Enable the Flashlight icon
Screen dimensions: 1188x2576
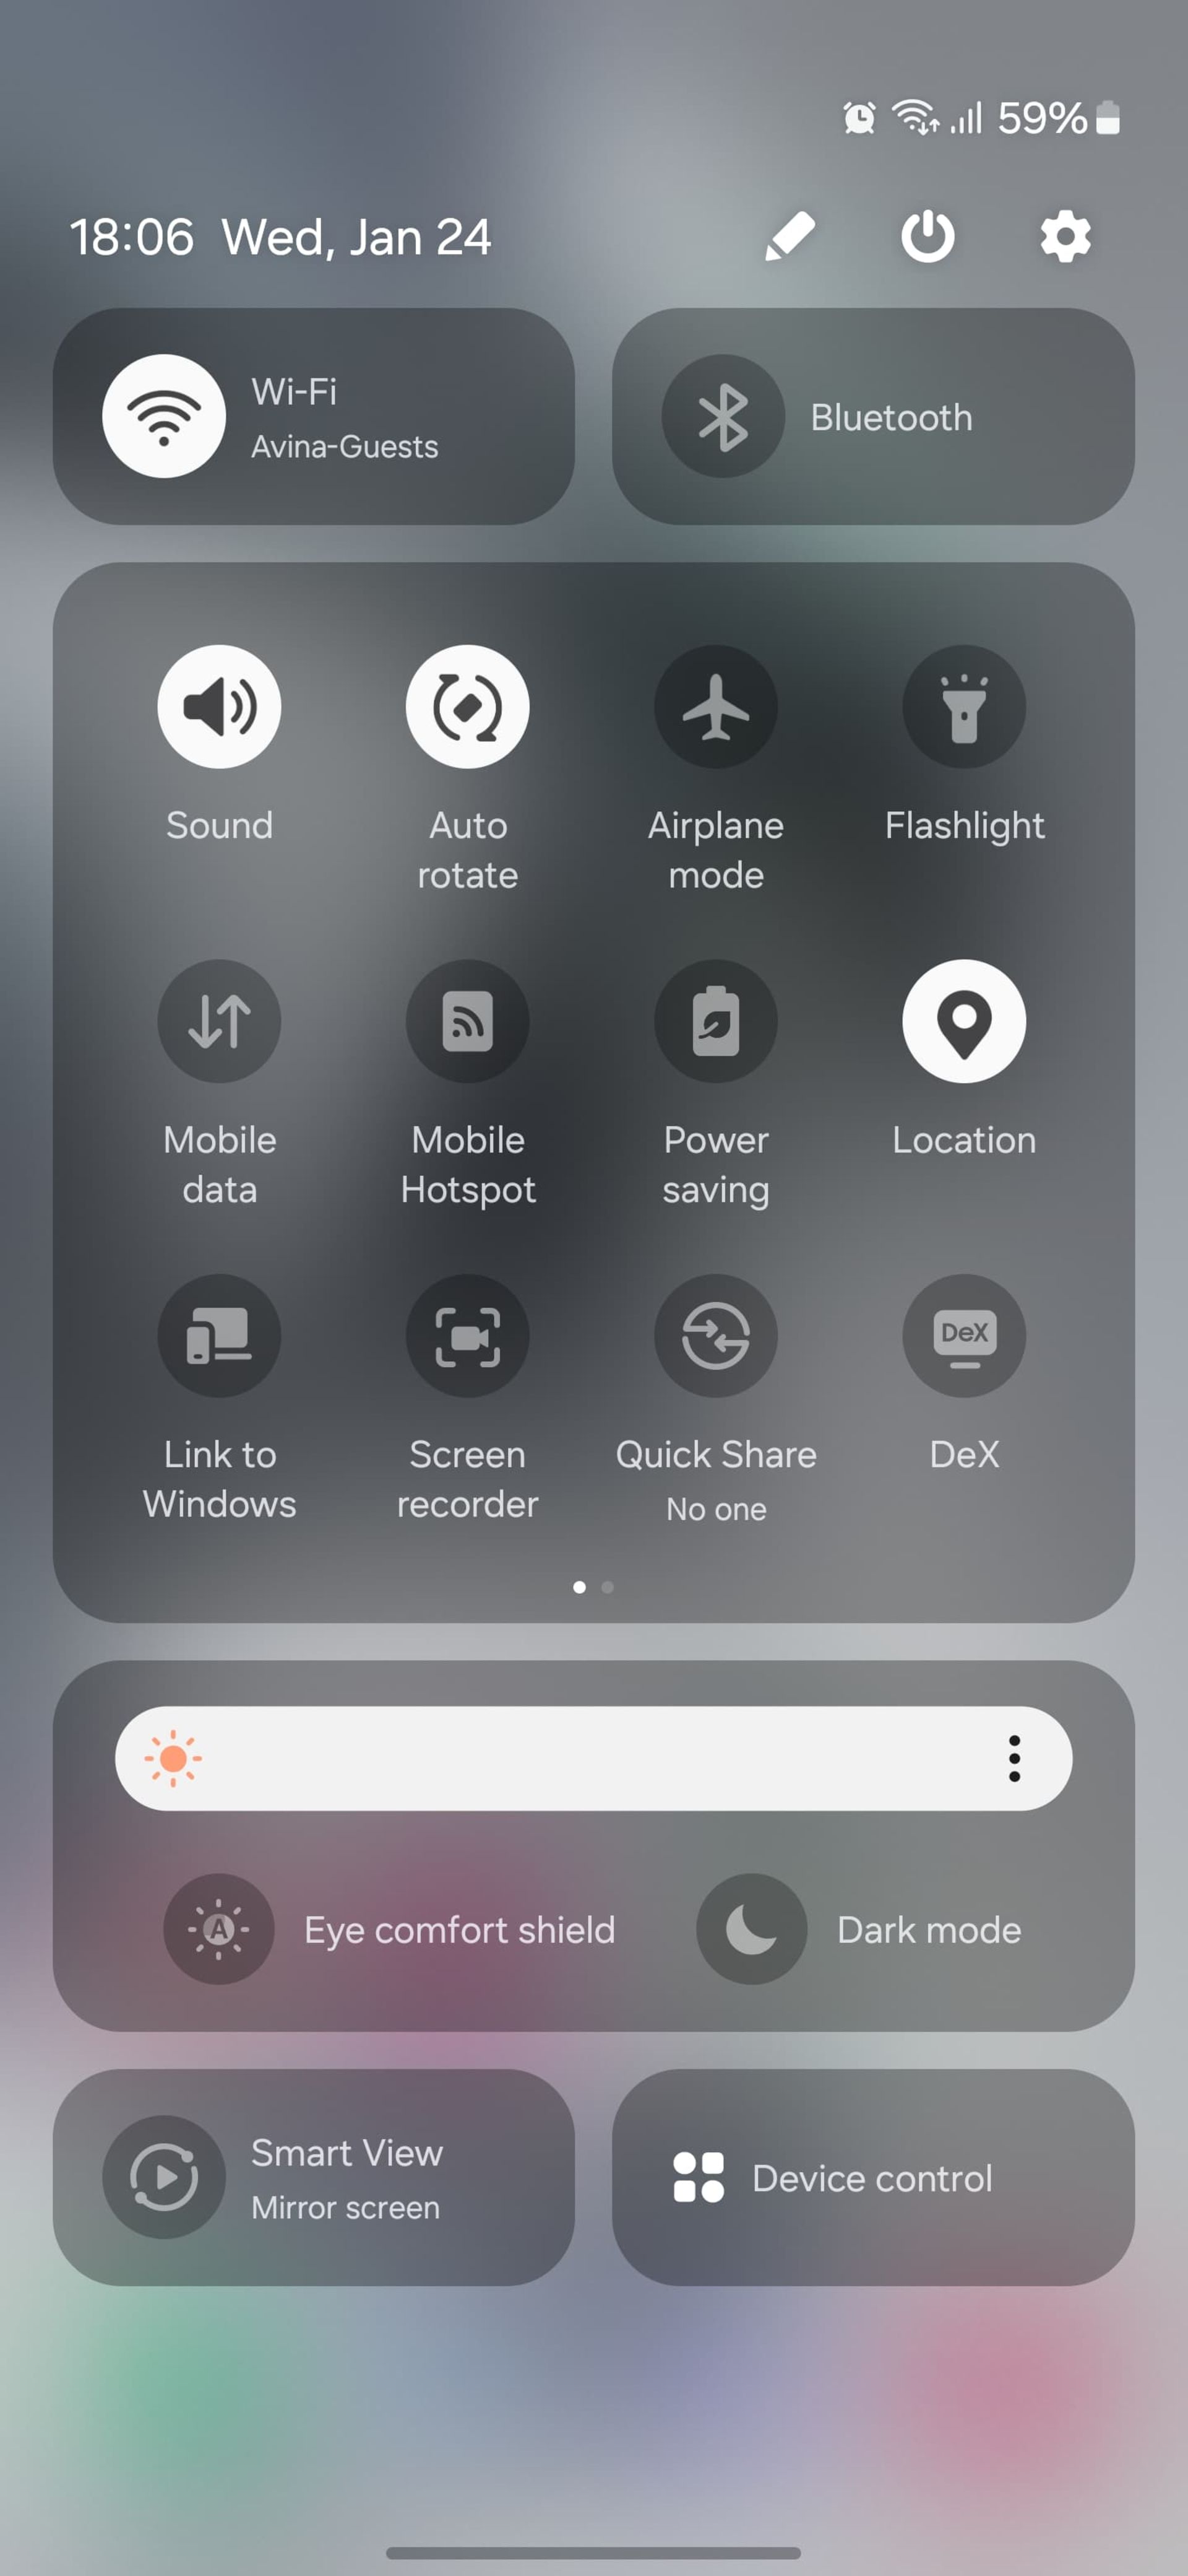[963, 707]
